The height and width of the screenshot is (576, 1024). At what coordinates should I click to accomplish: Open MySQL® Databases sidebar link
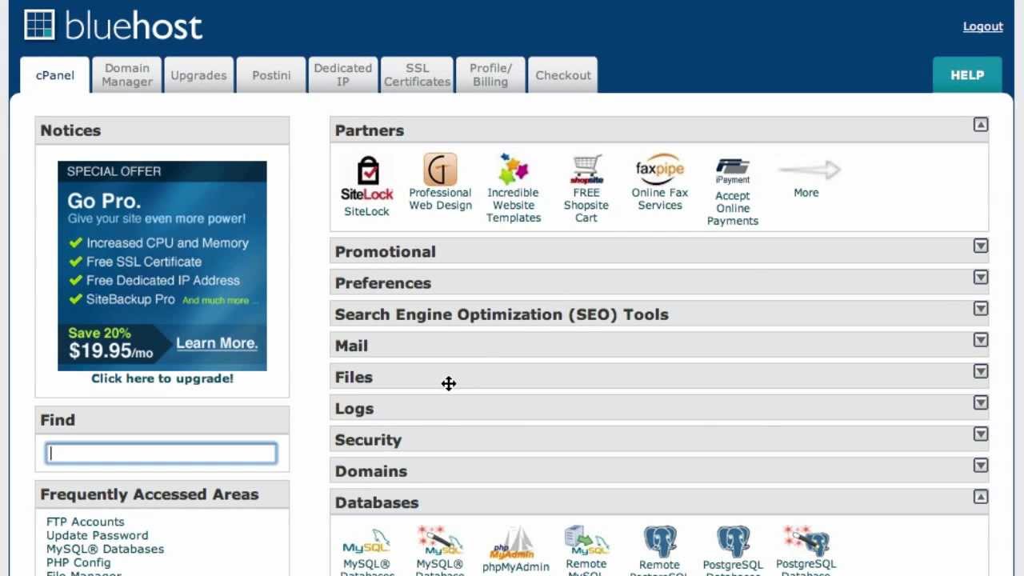[105, 549]
